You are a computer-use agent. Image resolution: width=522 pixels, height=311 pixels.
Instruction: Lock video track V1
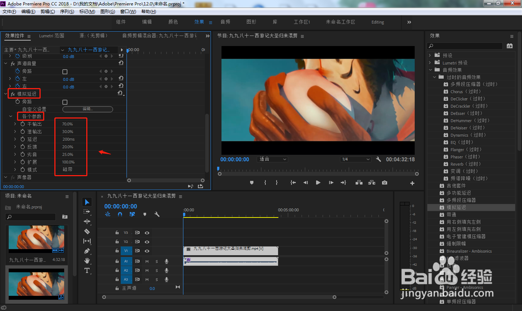(x=117, y=251)
